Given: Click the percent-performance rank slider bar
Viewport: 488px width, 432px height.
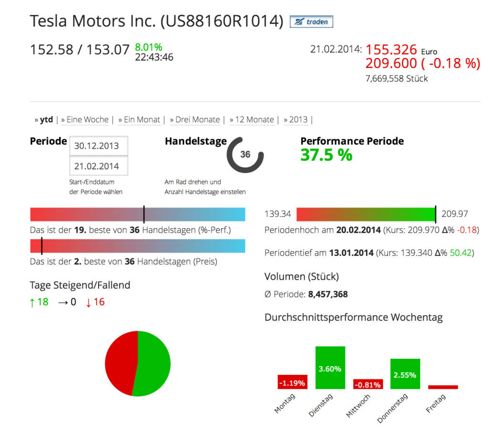Looking at the screenshot, I should [x=137, y=215].
